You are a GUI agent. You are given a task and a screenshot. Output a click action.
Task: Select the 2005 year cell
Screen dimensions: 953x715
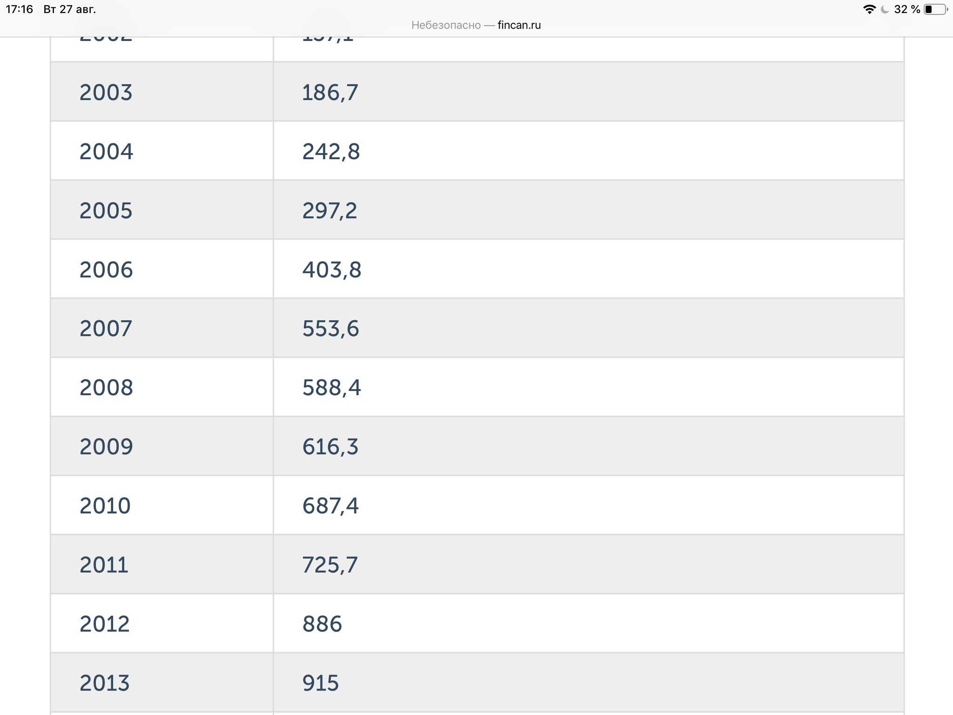click(x=162, y=210)
